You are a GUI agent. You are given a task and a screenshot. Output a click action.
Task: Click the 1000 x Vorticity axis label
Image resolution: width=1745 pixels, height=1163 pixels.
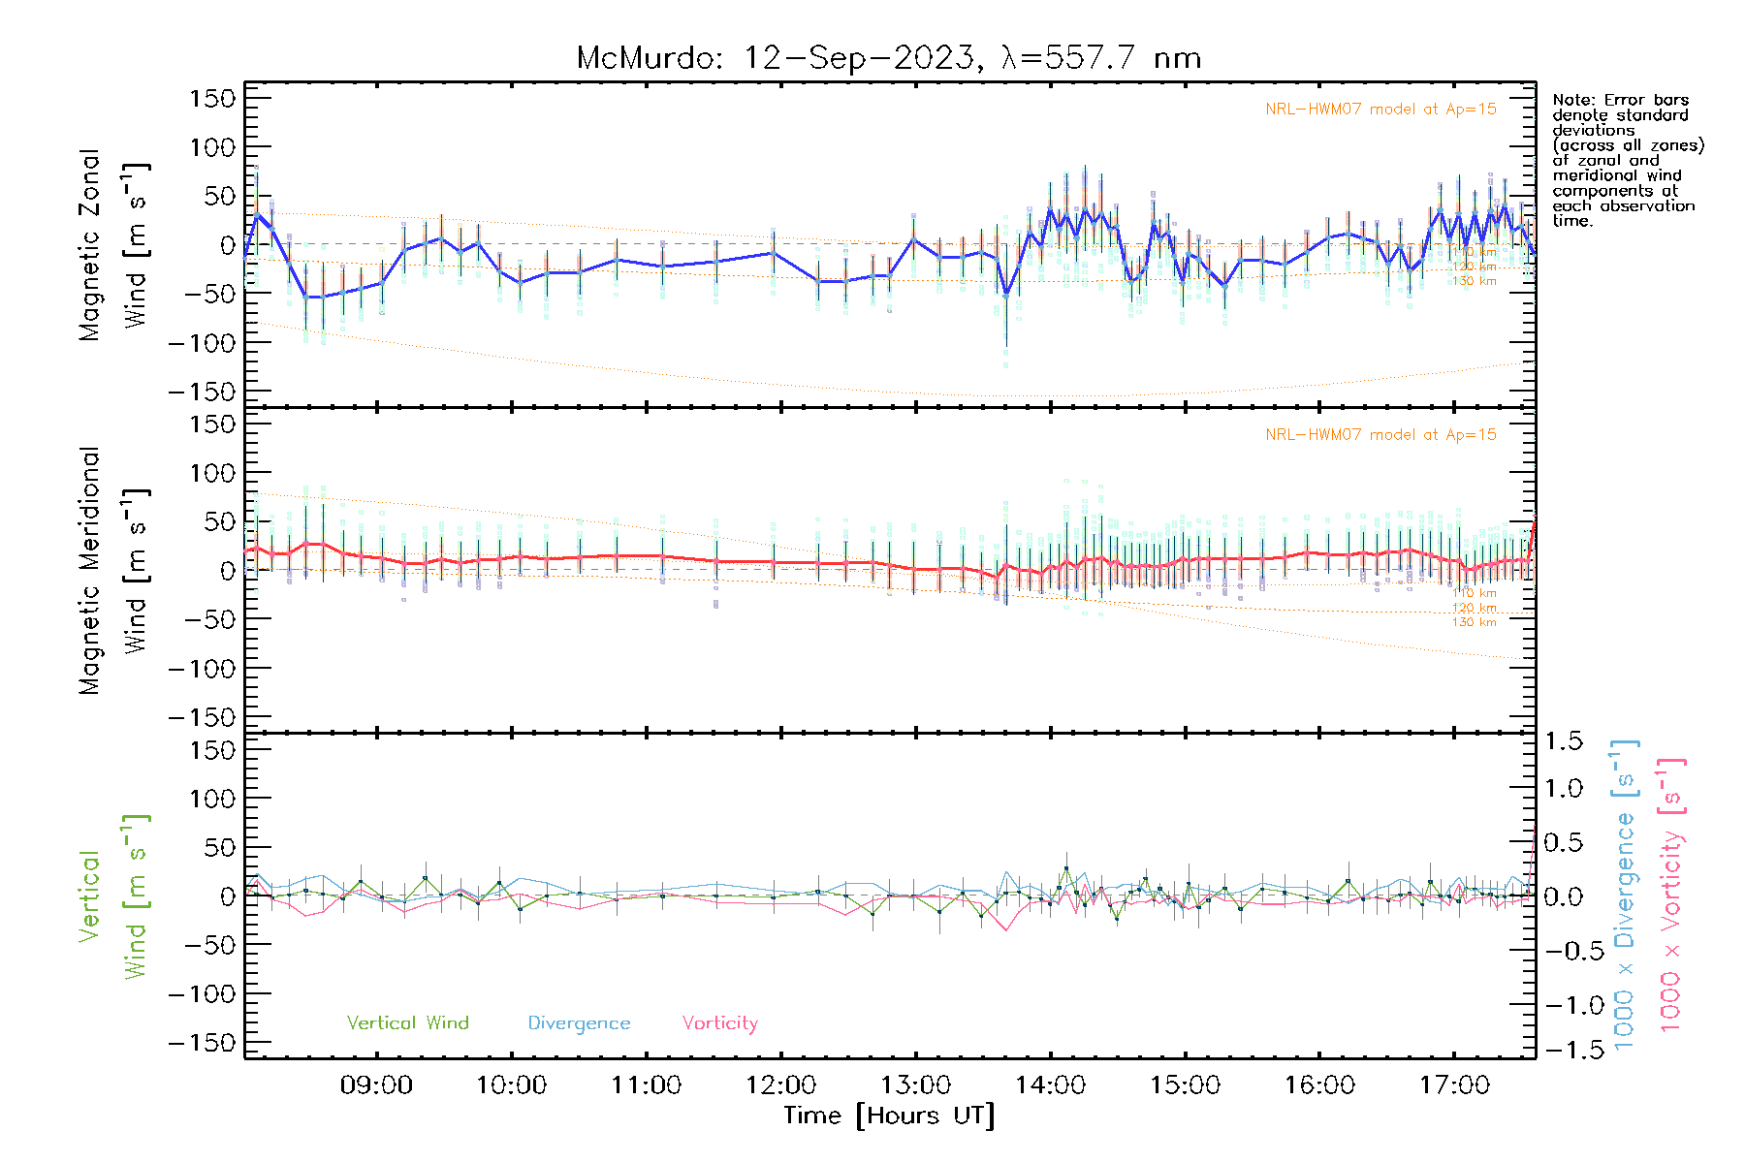coord(1671,896)
